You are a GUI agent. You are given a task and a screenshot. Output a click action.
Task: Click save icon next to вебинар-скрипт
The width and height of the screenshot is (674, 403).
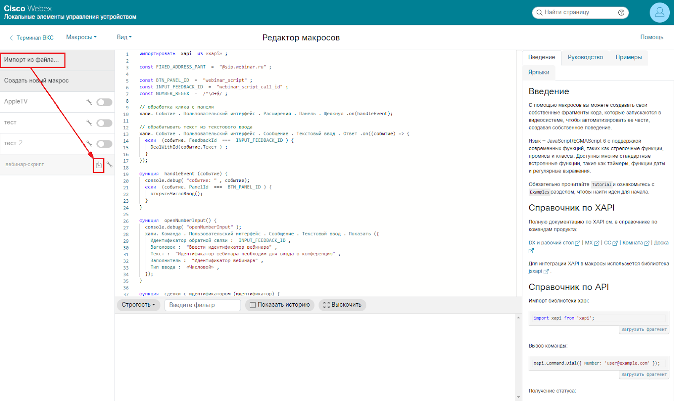99,165
